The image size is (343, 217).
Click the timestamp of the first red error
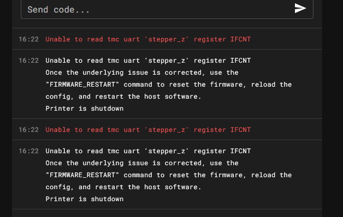tap(28, 39)
